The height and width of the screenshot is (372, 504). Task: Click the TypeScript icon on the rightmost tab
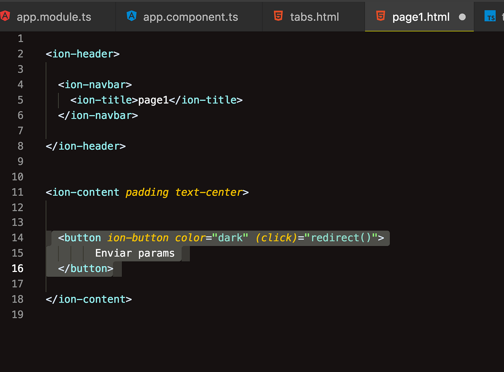tap(490, 16)
